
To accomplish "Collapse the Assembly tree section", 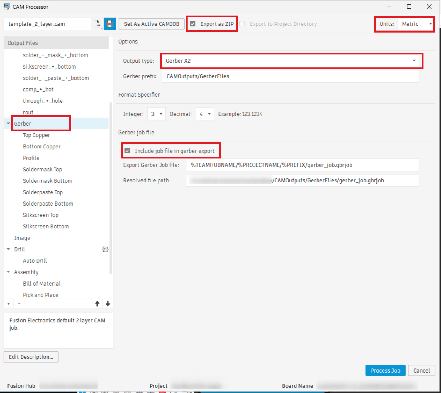I will (8, 272).
